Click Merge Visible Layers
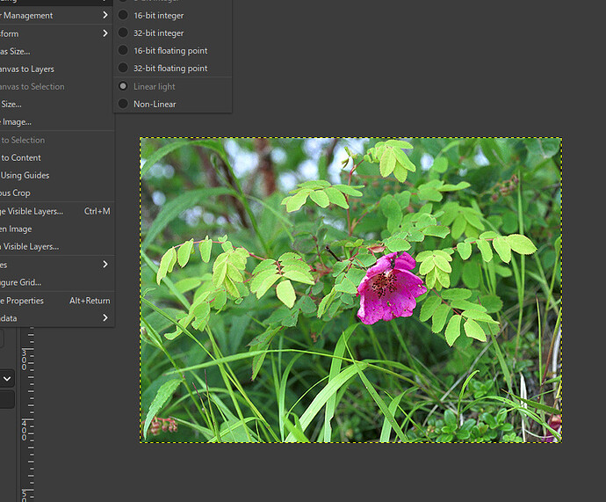 tap(35, 211)
